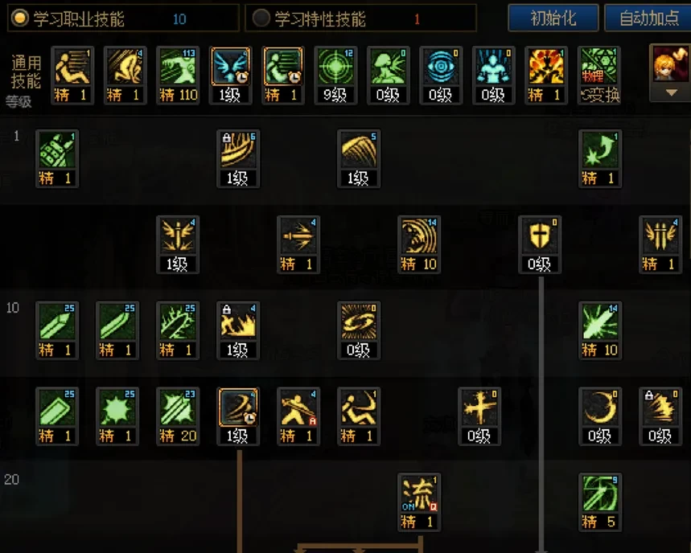Viewport: 691px width, 553px height.
Task: Click the locked flame burst skill icon
Action: click(238, 330)
